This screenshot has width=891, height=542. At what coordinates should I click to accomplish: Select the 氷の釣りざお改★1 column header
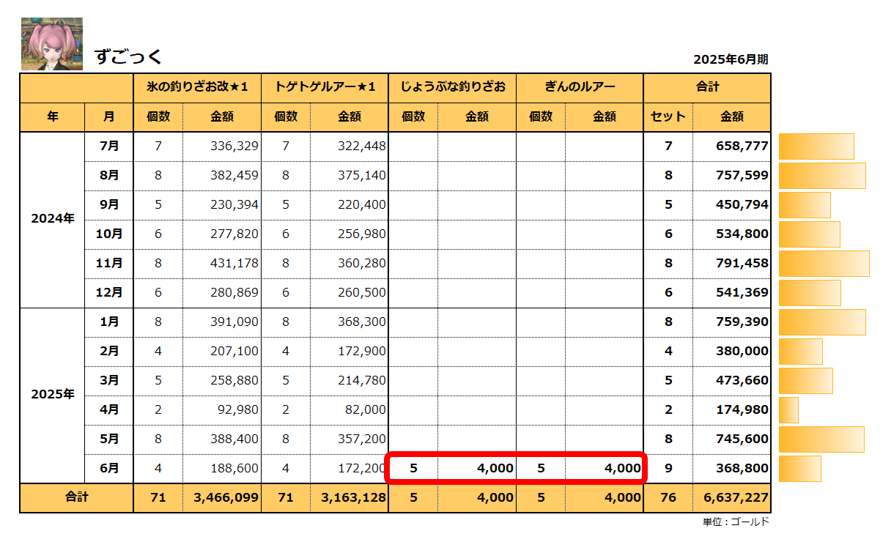tap(197, 87)
